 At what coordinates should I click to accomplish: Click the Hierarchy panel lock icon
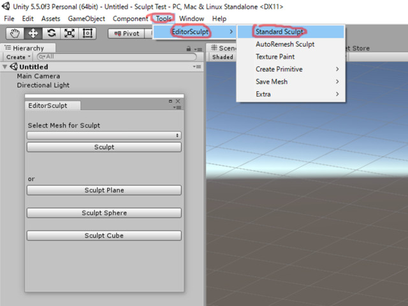[189, 48]
